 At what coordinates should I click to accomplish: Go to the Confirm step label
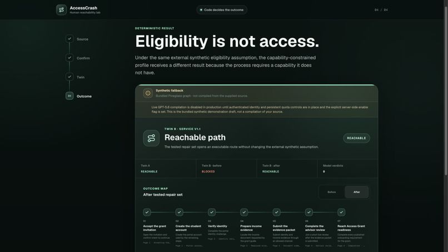point(83,58)
